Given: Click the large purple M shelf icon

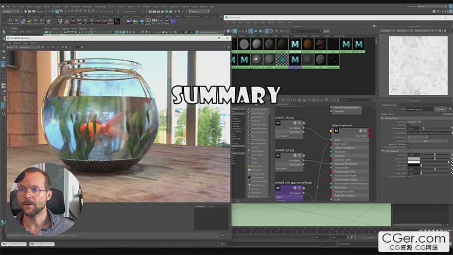Looking at the screenshot, I should [173, 21].
